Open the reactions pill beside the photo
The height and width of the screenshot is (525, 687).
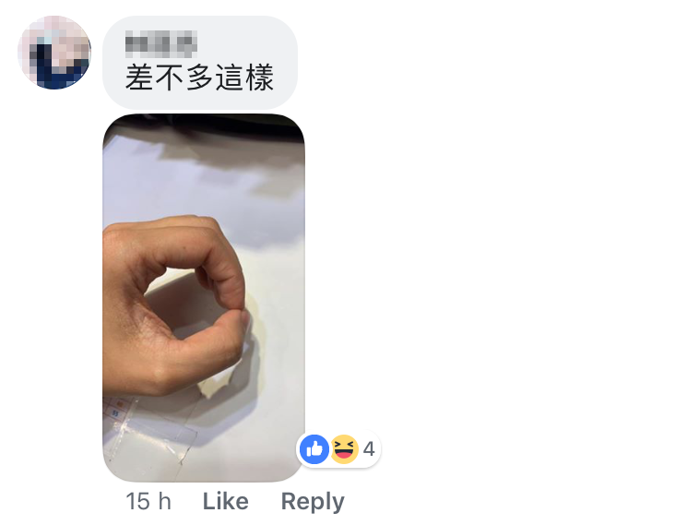coord(338,449)
